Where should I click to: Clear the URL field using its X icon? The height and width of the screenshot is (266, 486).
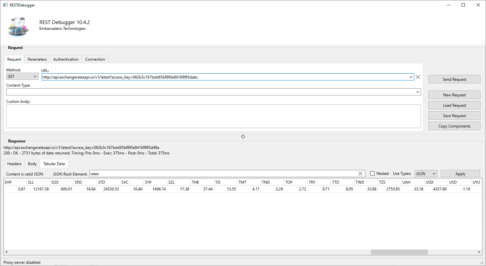pos(418,77)
